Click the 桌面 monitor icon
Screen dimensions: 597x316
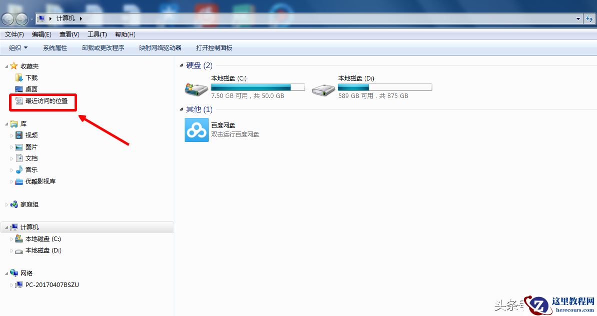coord(19,89)
